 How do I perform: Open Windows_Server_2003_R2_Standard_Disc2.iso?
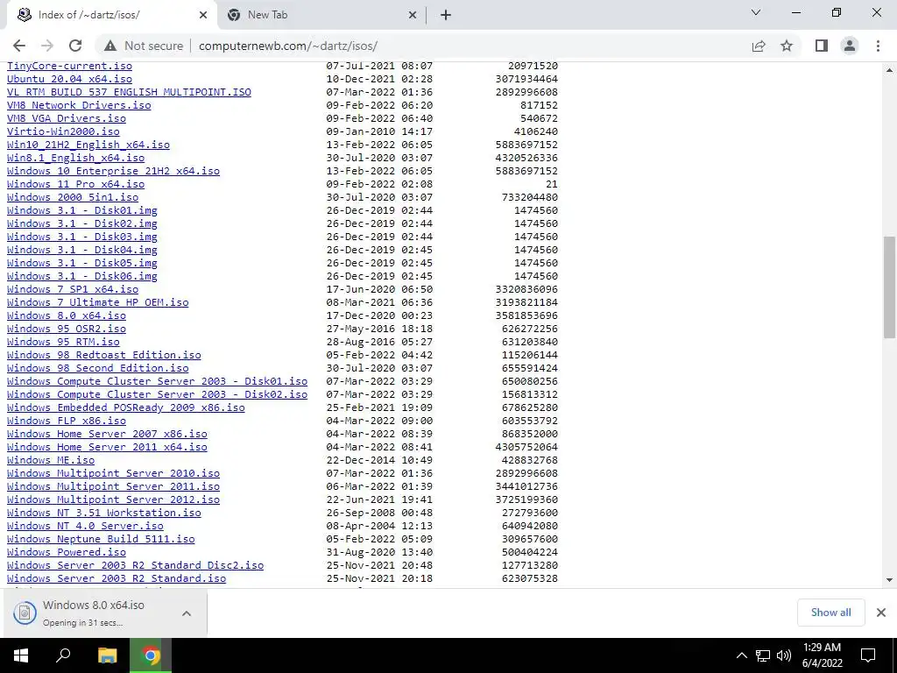tap(135, 566)
